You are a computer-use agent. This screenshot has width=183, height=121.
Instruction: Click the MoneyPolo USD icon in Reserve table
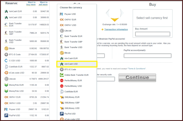tap(6, 91)
